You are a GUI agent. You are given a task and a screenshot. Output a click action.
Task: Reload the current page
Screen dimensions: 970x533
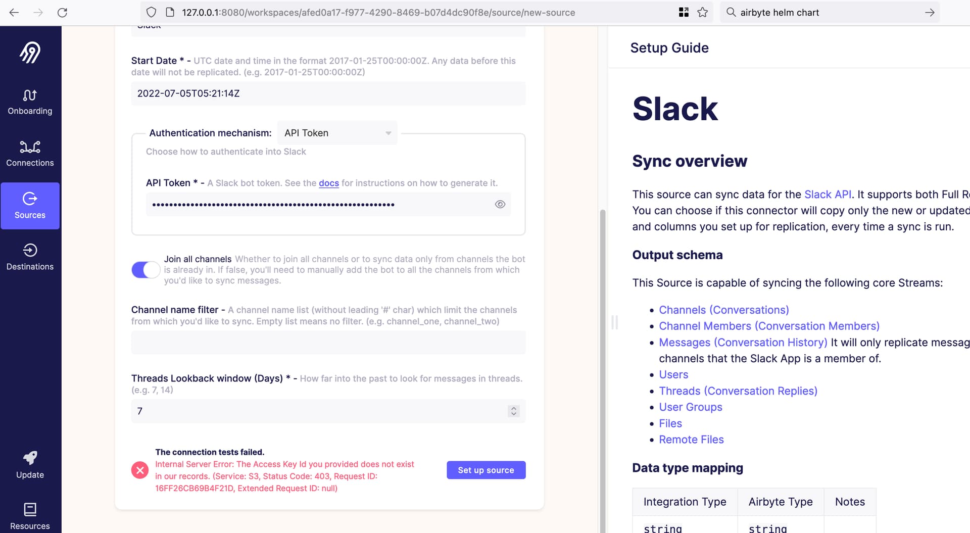pyautogui.click(x=62, y=13)
